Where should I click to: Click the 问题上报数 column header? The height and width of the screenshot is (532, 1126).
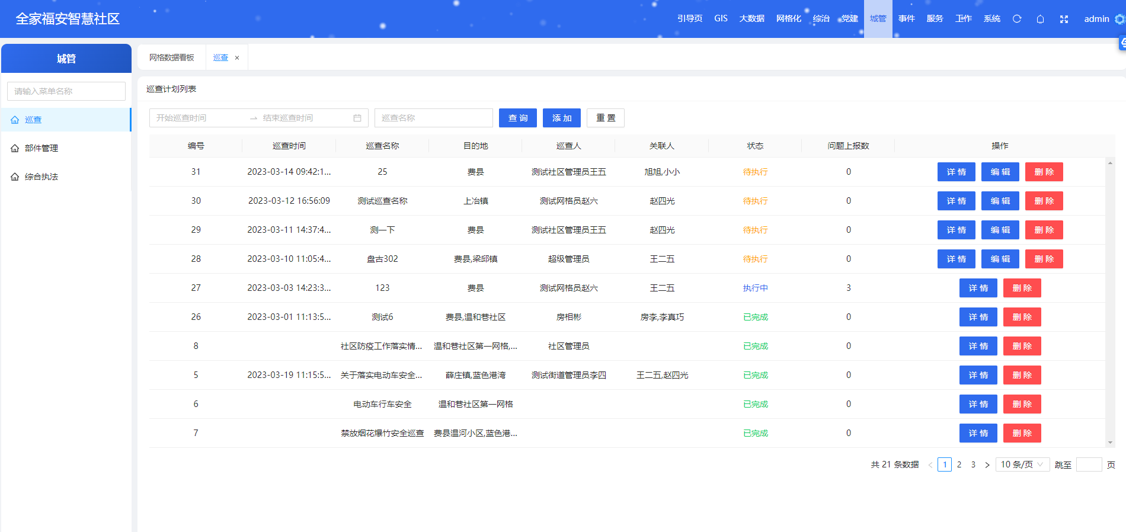pyautogui.click(x=848, y=146)
